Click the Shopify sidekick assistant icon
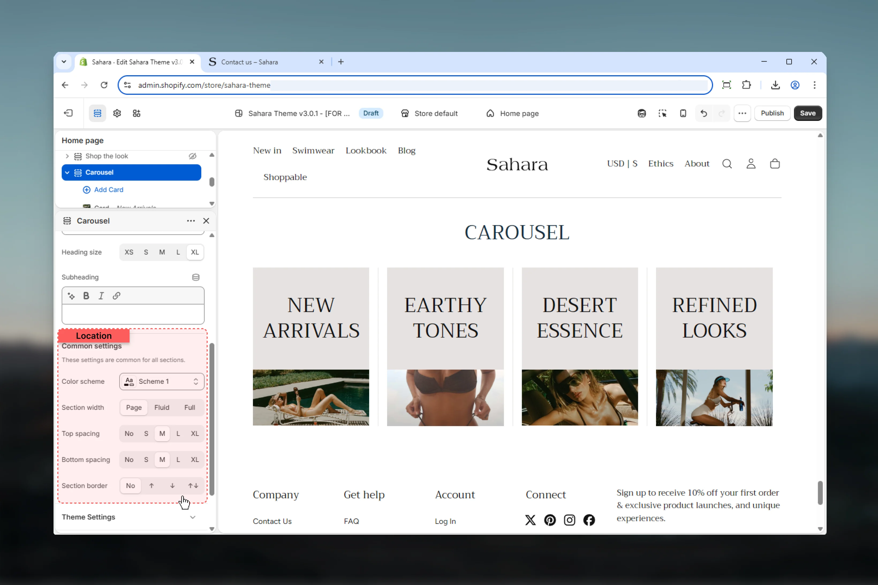Screen dimensions: 878x585 [641, 113]
